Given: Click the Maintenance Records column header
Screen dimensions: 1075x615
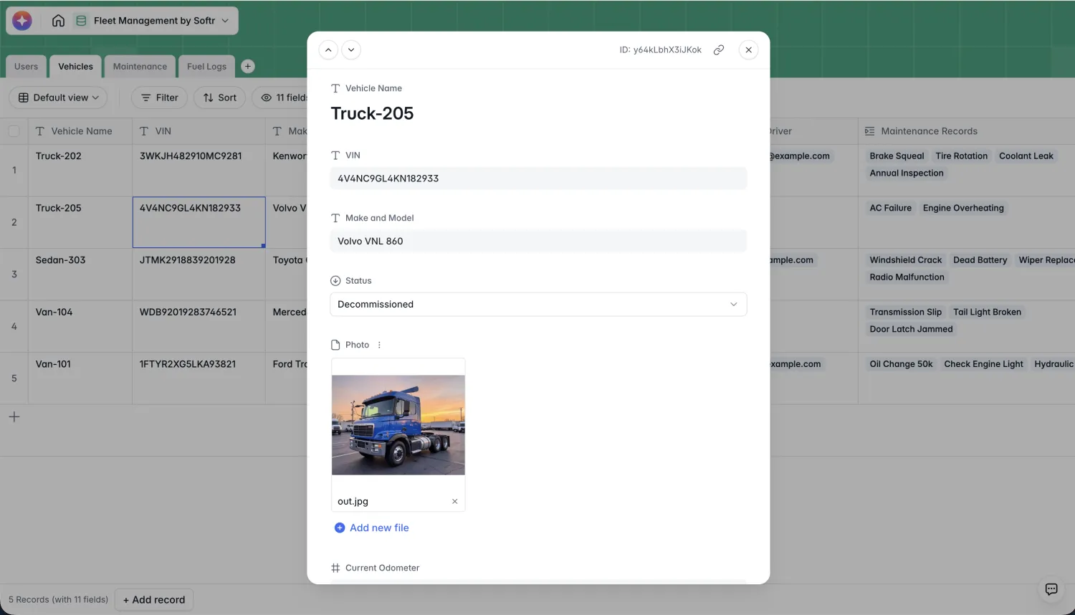Looking at the screenshot, I should pos(966,131).
